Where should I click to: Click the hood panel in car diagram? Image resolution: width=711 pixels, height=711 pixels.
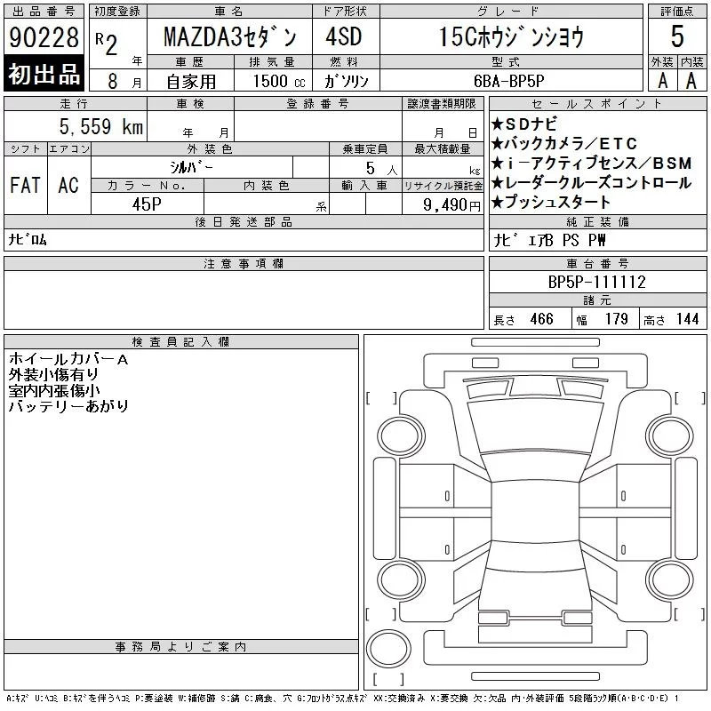click(x=536, y=427)
